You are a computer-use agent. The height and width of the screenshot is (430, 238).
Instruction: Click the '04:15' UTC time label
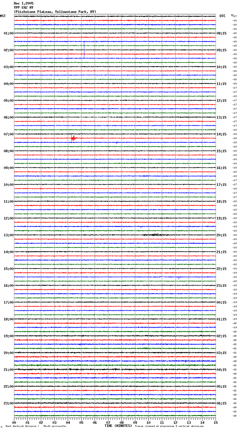[221, 370]
